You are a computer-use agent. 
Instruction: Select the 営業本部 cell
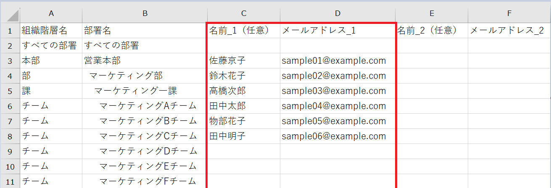click(145, 61)
